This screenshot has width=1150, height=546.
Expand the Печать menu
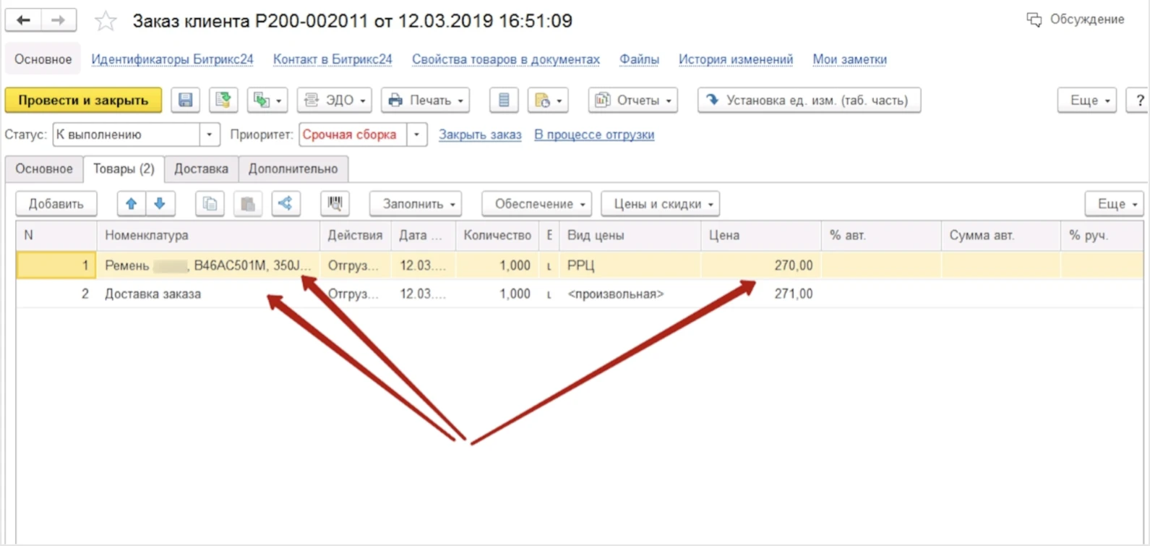pyautogui.click(x=426, y=101)
